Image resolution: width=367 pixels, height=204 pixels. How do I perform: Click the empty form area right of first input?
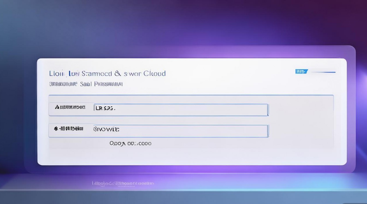(x=300, y=110)
